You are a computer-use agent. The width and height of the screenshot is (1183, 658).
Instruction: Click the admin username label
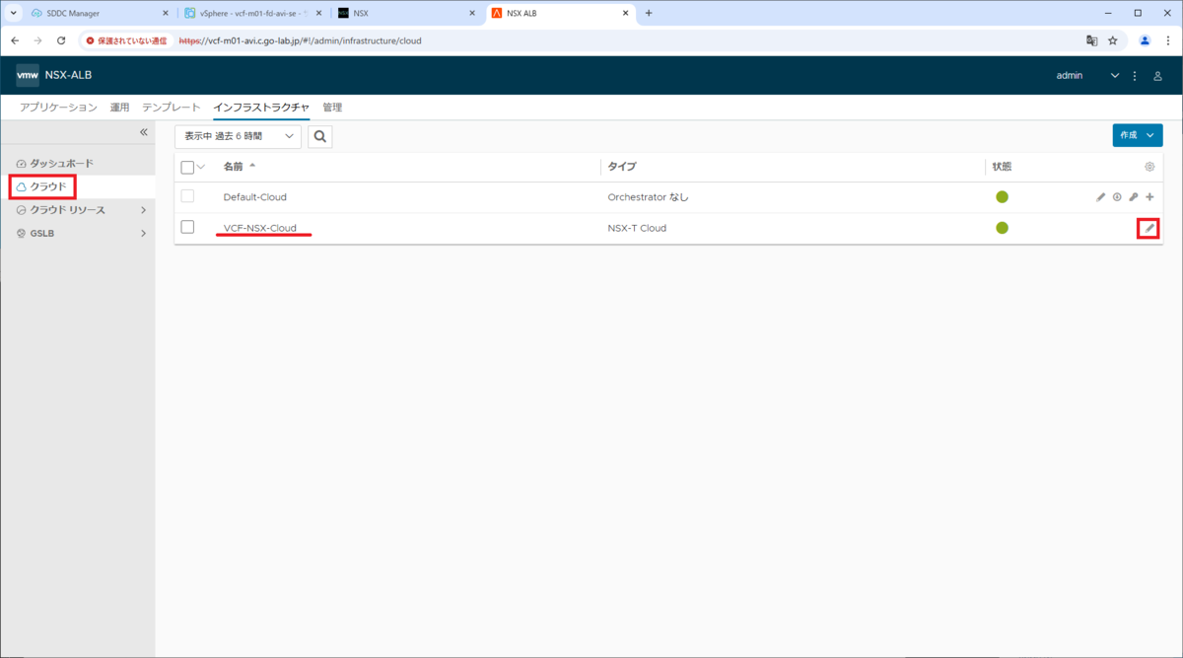(1070, 76)
